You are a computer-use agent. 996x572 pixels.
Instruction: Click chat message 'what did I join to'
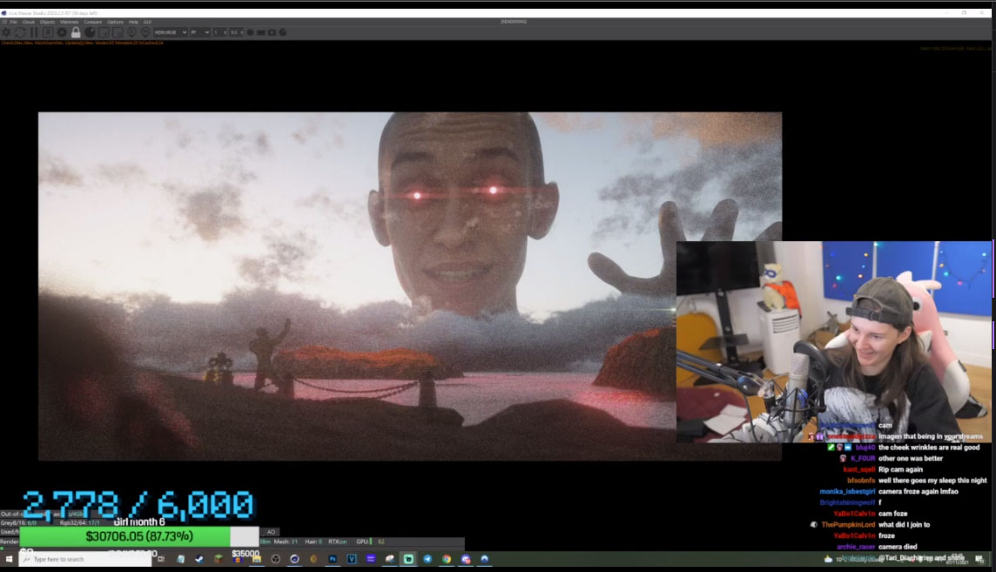904,525
